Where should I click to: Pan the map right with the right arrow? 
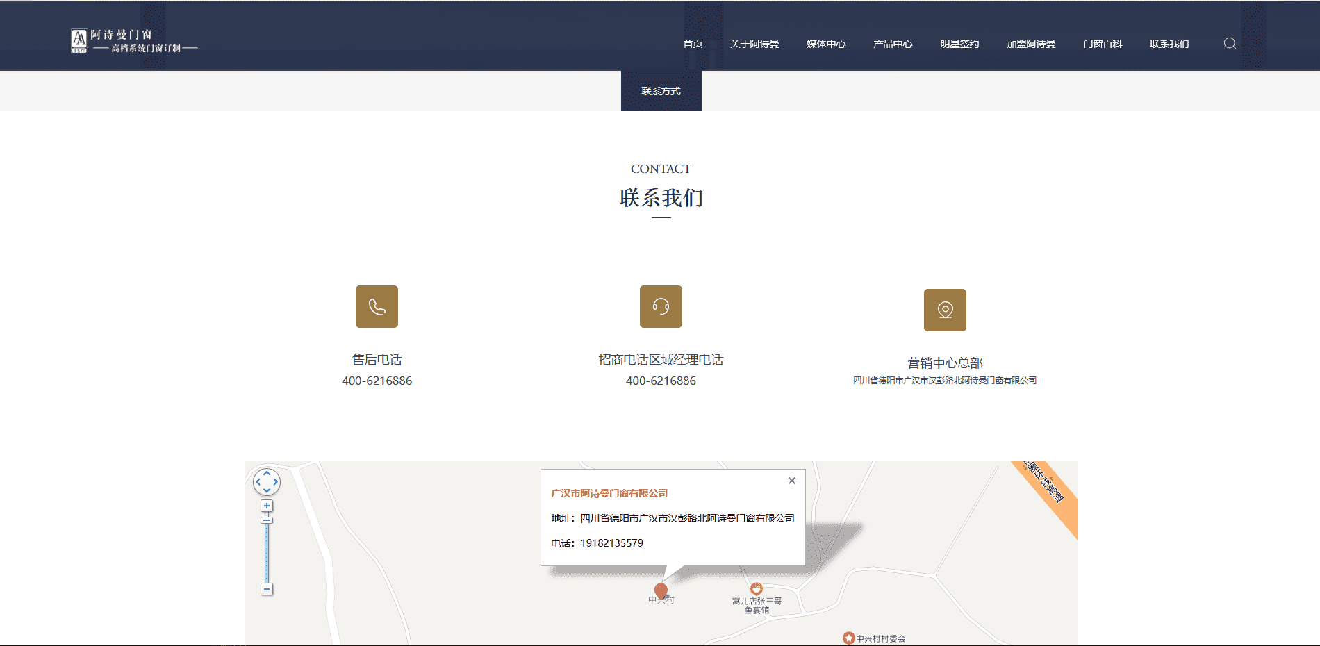[x=276, y=481]
